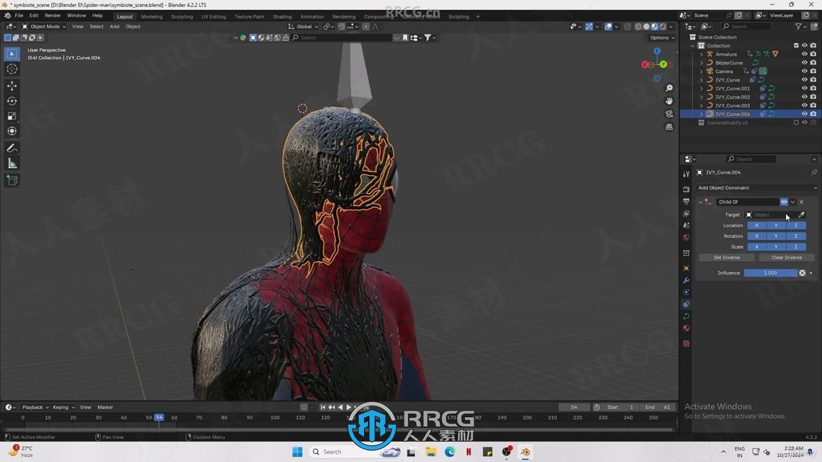This screenshot has height=462, width=822.
Task: Open the Object Data curve properties tab
Action: click(686, 316)
